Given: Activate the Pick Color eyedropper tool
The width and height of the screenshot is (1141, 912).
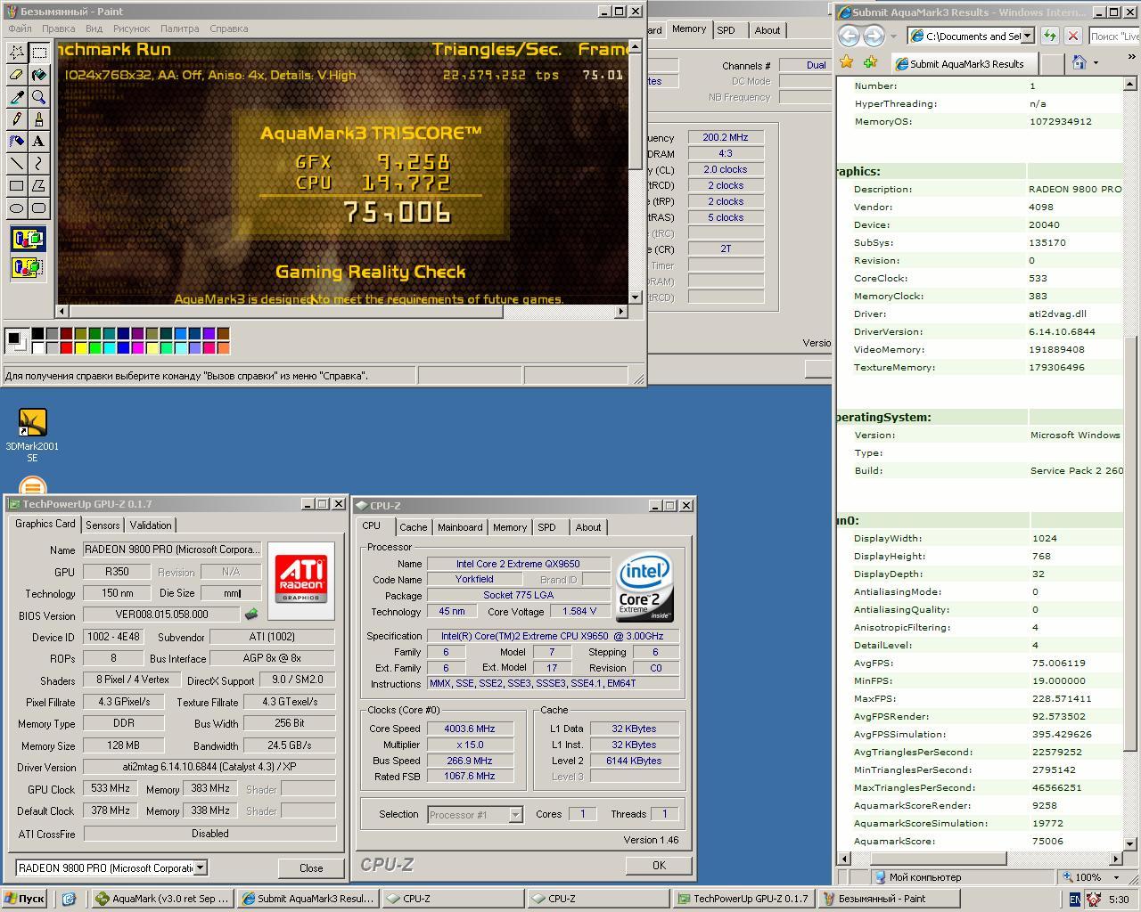Looking at the screenshot, I should (17, 97).
